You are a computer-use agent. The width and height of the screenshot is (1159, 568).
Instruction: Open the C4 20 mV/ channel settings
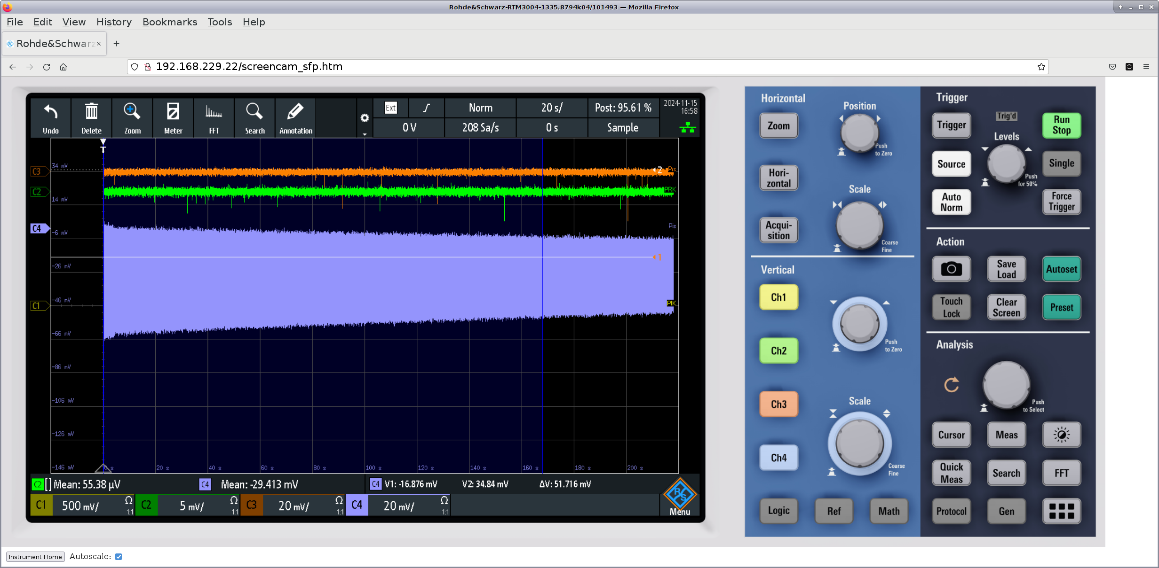point(398,506)
